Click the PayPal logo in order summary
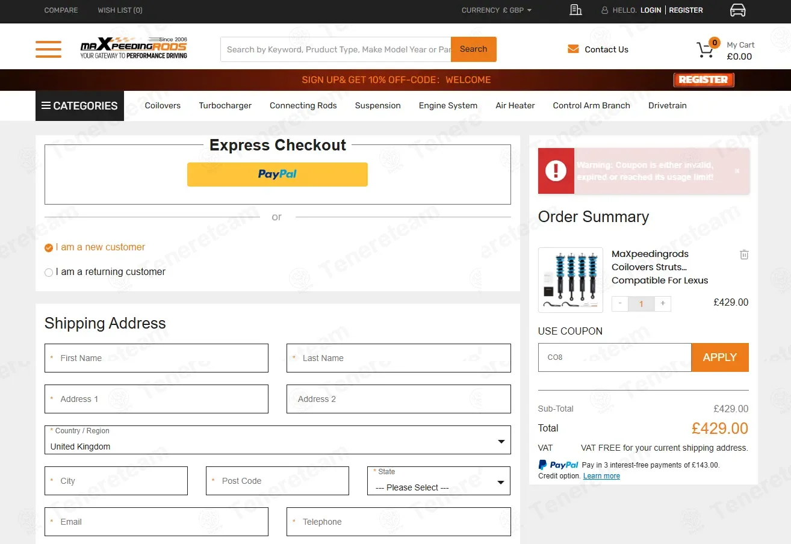This screenshot has width=791, height=544. click(x=558, y=465)
